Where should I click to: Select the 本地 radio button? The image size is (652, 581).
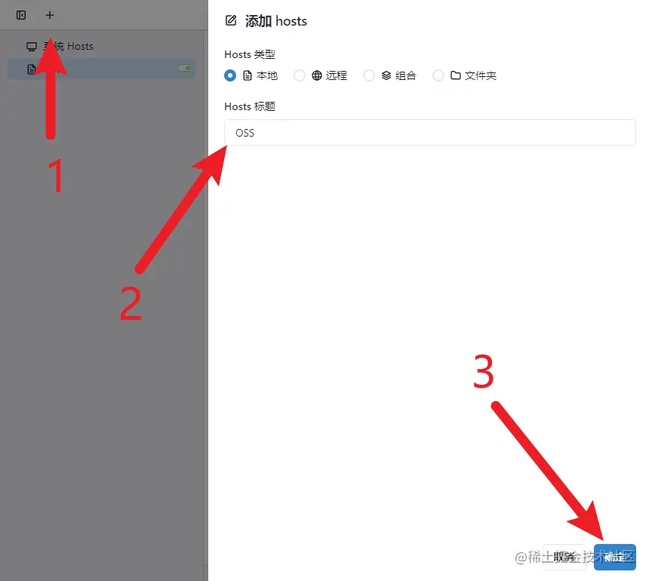(230, 75)
